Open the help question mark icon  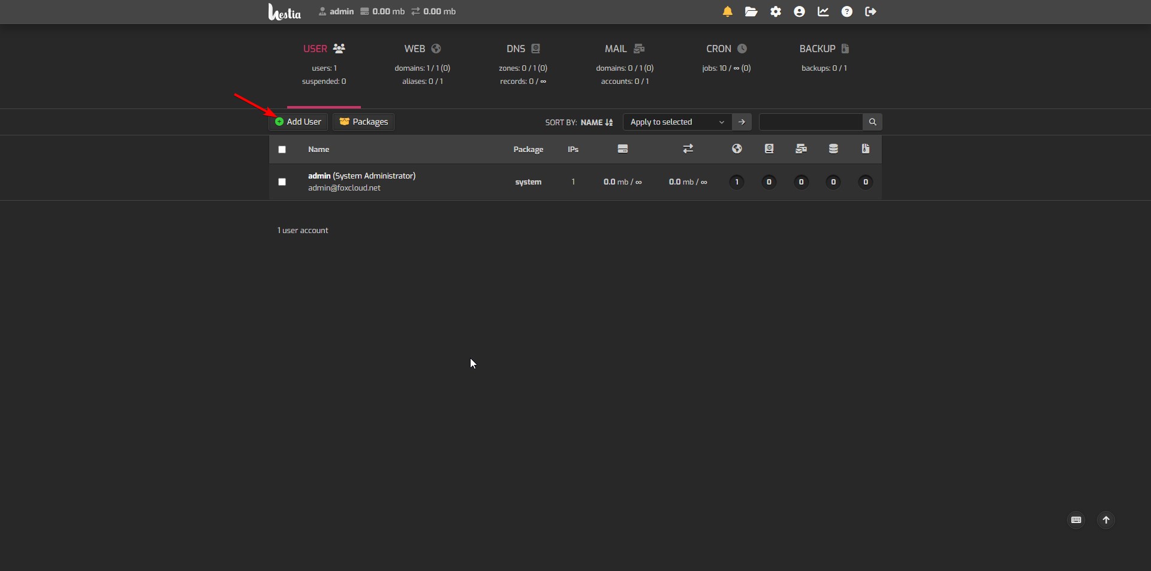point(846,12)
